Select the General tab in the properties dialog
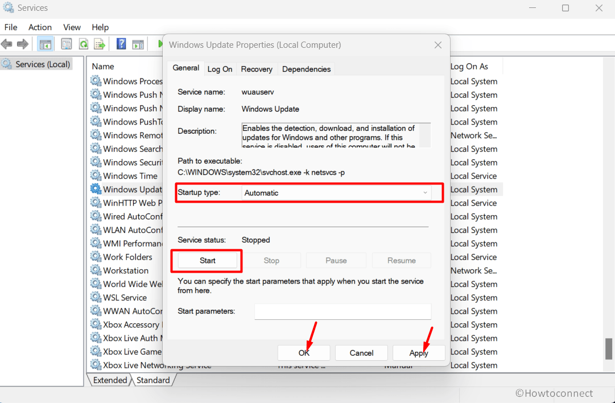615x403 pixels. pyautogui.click(x=186, y=68)
